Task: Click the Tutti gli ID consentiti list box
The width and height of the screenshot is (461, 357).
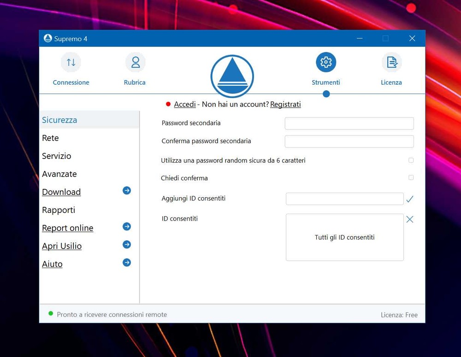Action: coord(344,237)
